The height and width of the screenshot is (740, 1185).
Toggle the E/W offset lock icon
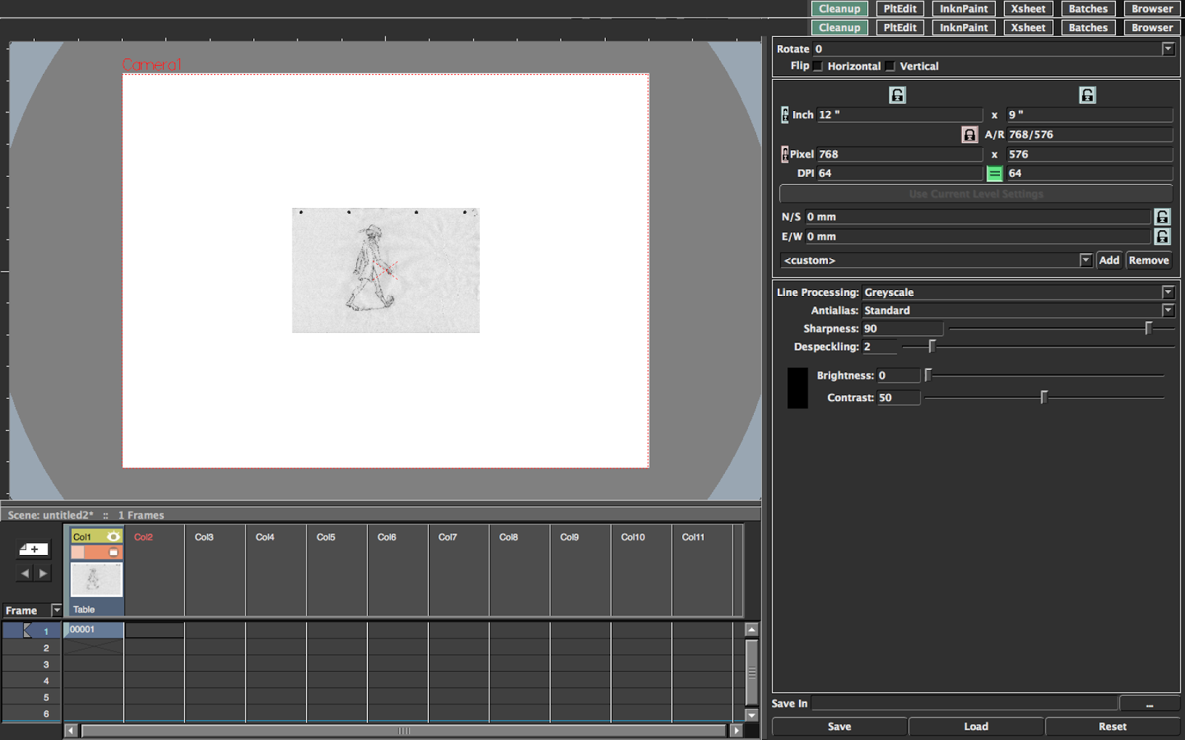[x=1162, y=237]
